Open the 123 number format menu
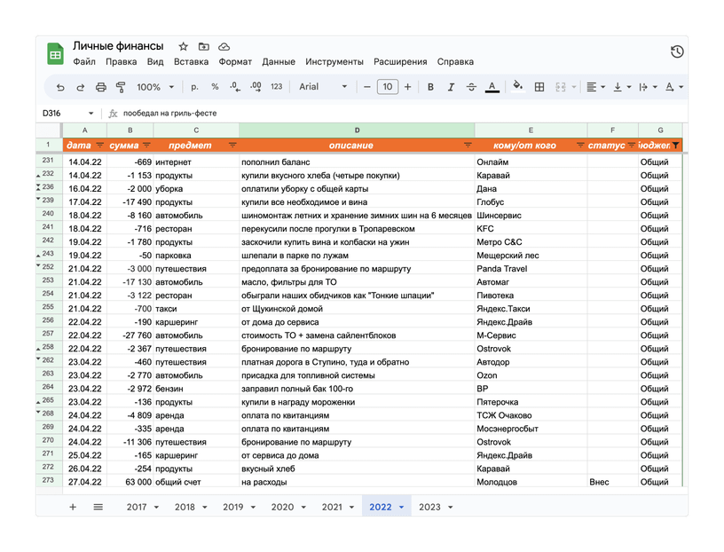The width and height of the screenshot is (724, 552). (x=276, y=87)
